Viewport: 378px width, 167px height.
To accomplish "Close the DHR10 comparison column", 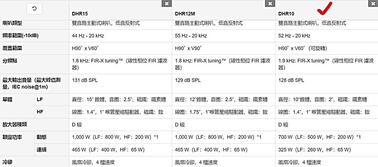I will point(373,3).
